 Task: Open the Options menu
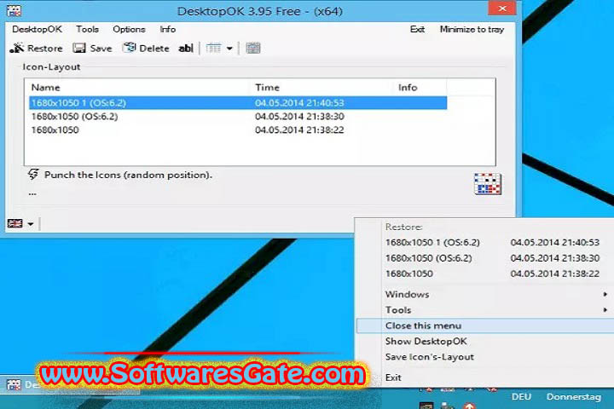[129, 29]
